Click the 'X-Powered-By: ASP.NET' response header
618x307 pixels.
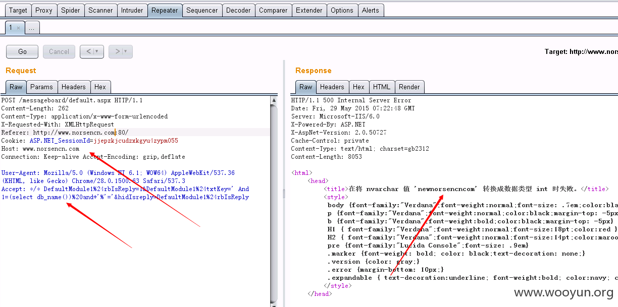coord(328,125)
